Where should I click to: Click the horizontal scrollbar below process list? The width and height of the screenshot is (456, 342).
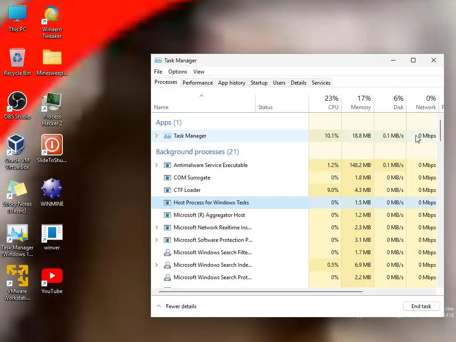[x=261, y=291]
